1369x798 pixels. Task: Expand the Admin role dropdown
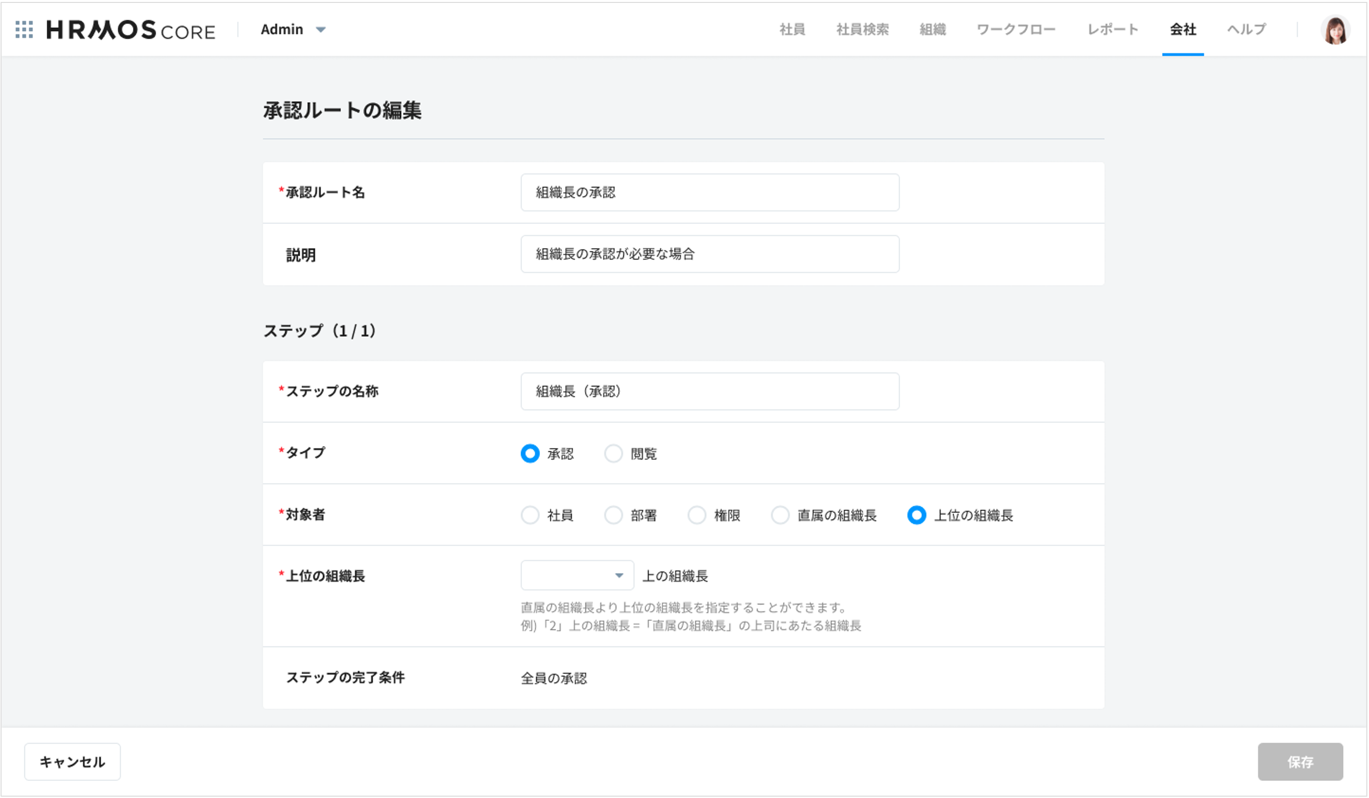point(293,29)
